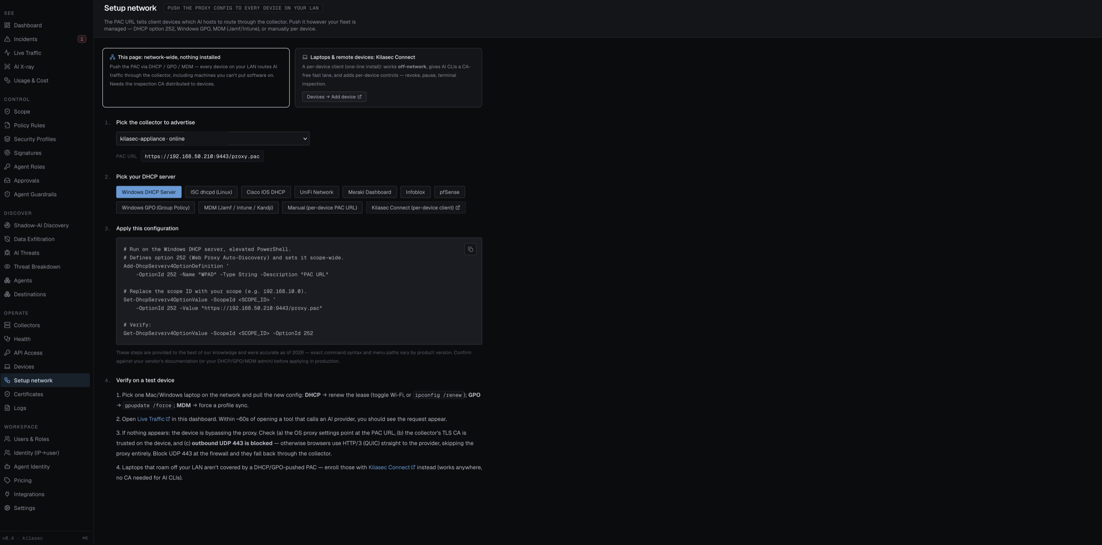Select the network-wide nothing installed card
The height and width of the screenshot is (545, 1102).
(196, 78)
